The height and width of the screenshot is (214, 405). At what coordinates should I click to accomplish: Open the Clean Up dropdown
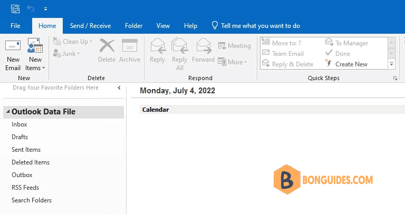[x=73, y=42]
